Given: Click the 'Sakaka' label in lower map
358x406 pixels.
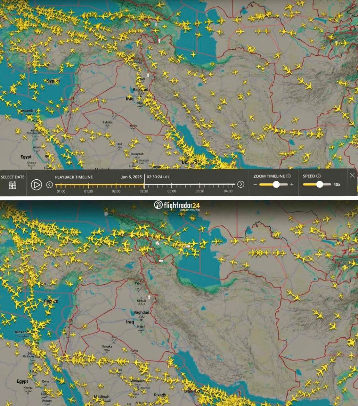Looking at the screenshot, I should point(107,346).
